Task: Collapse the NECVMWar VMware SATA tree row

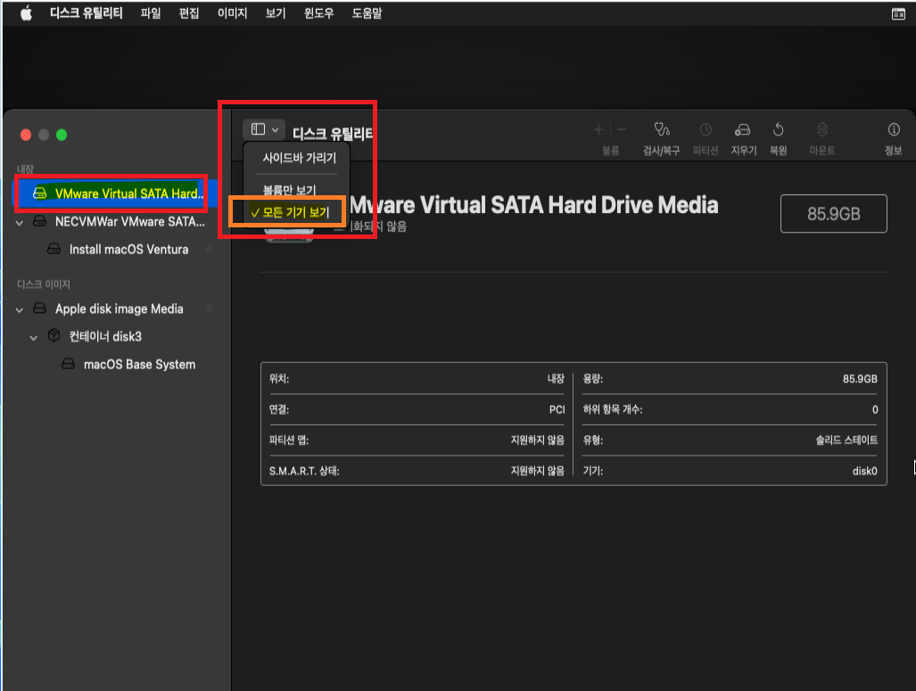Action: 20,223
